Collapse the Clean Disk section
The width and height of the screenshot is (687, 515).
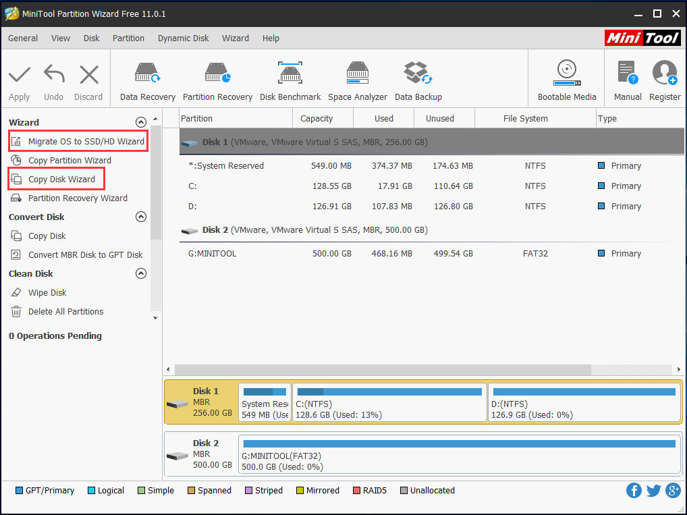coord(140,273)
